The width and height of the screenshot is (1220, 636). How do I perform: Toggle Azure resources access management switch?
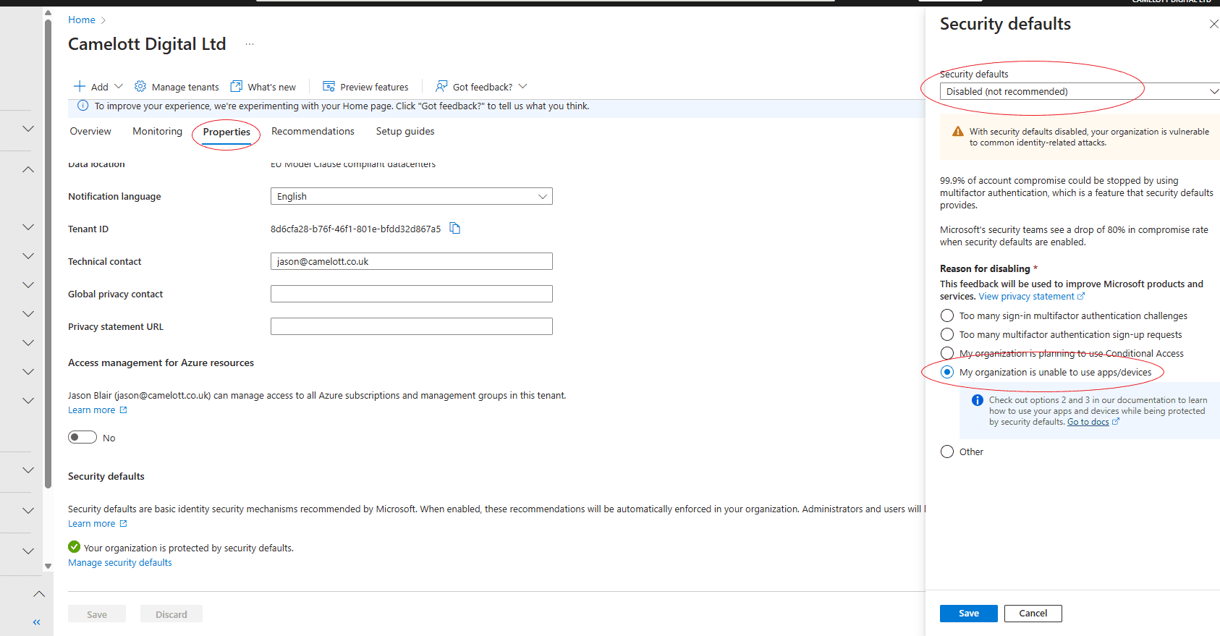[x=82, y=437]
